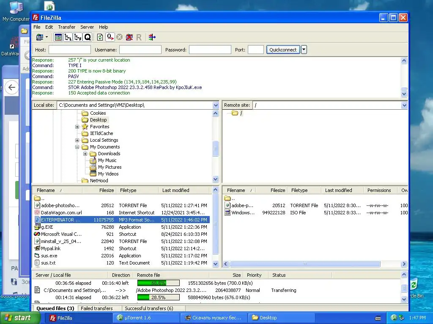Select the local adobe-photosho torrent file icon
Screen dimensions: 433x324
[x=37, y=205]
